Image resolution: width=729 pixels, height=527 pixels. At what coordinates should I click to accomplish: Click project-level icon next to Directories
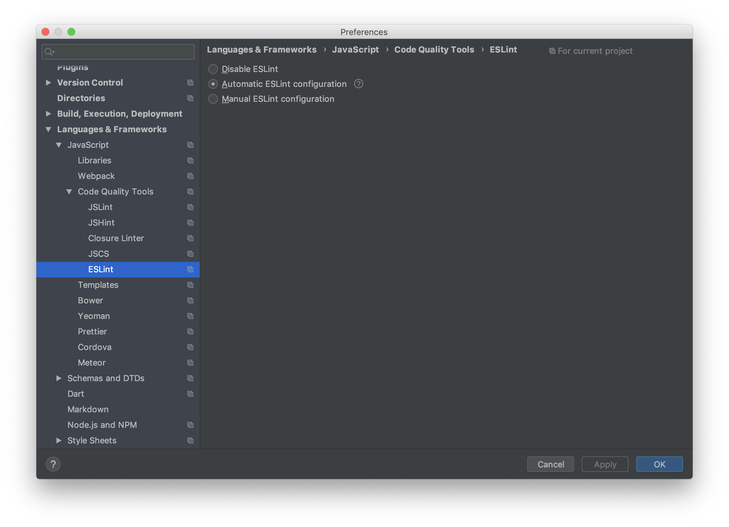tap(190, 98)
